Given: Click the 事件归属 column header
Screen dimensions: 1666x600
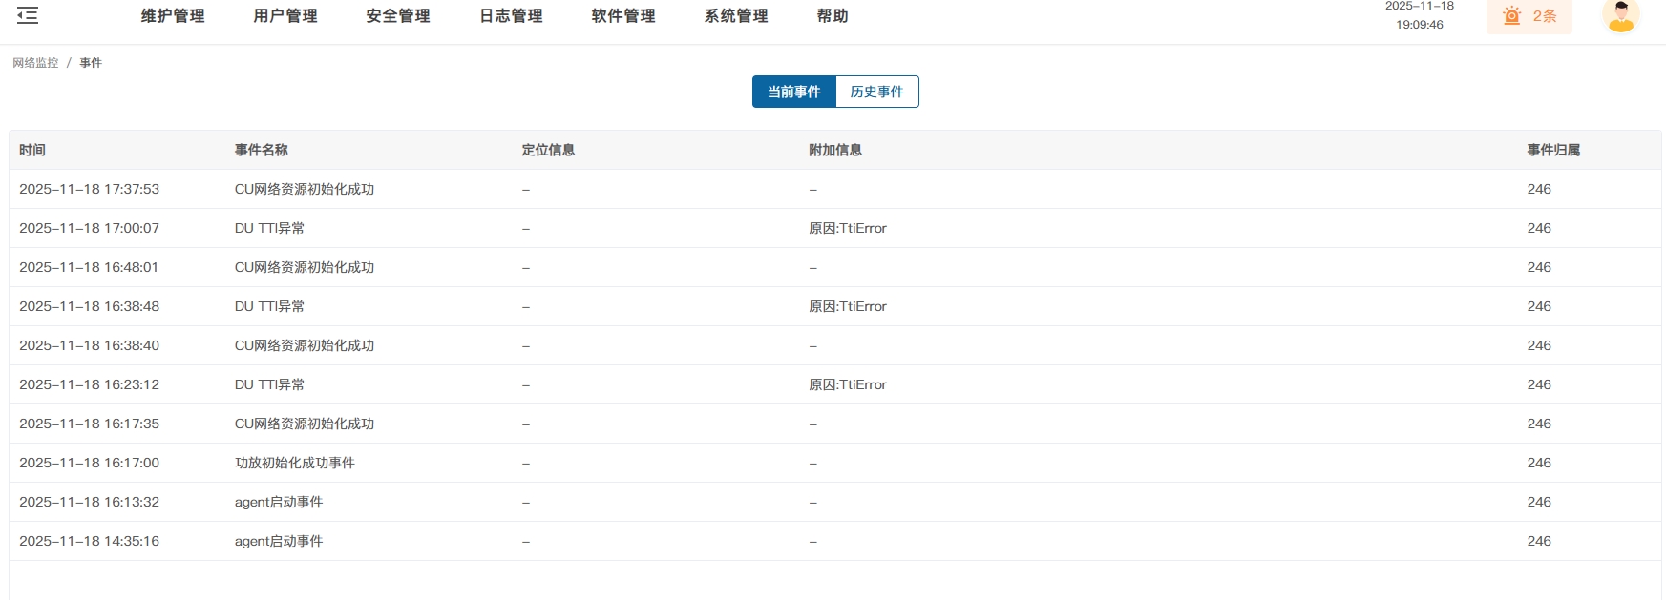Looking at the screenshot, I should (1553, 150).
